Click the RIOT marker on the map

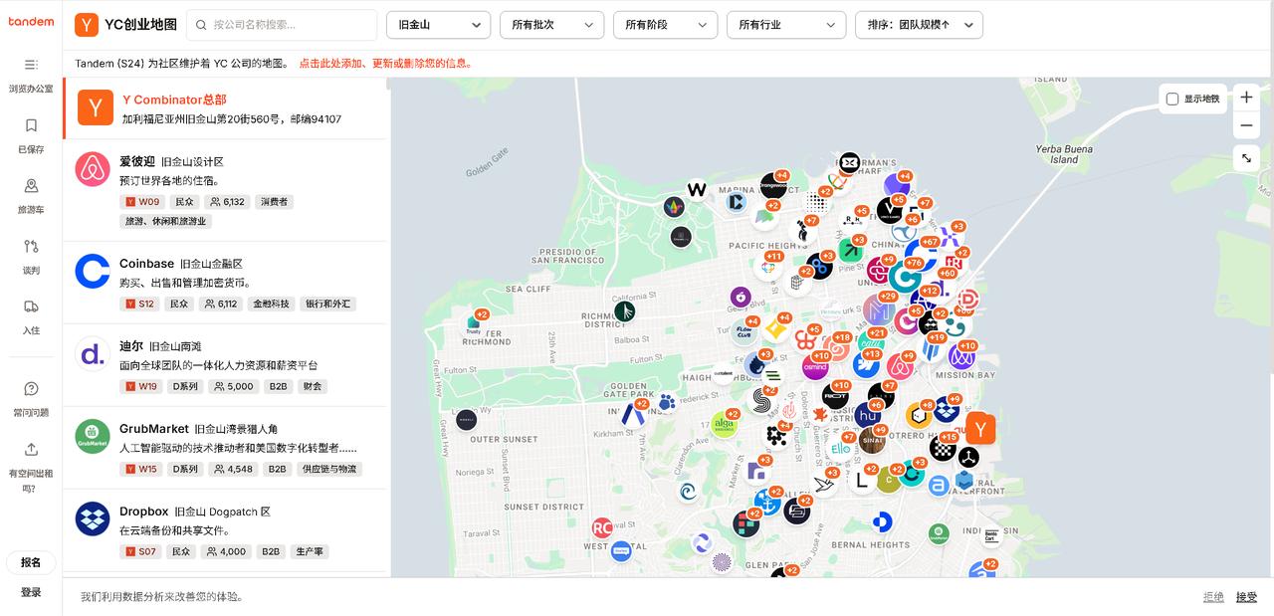click(835, 396)
